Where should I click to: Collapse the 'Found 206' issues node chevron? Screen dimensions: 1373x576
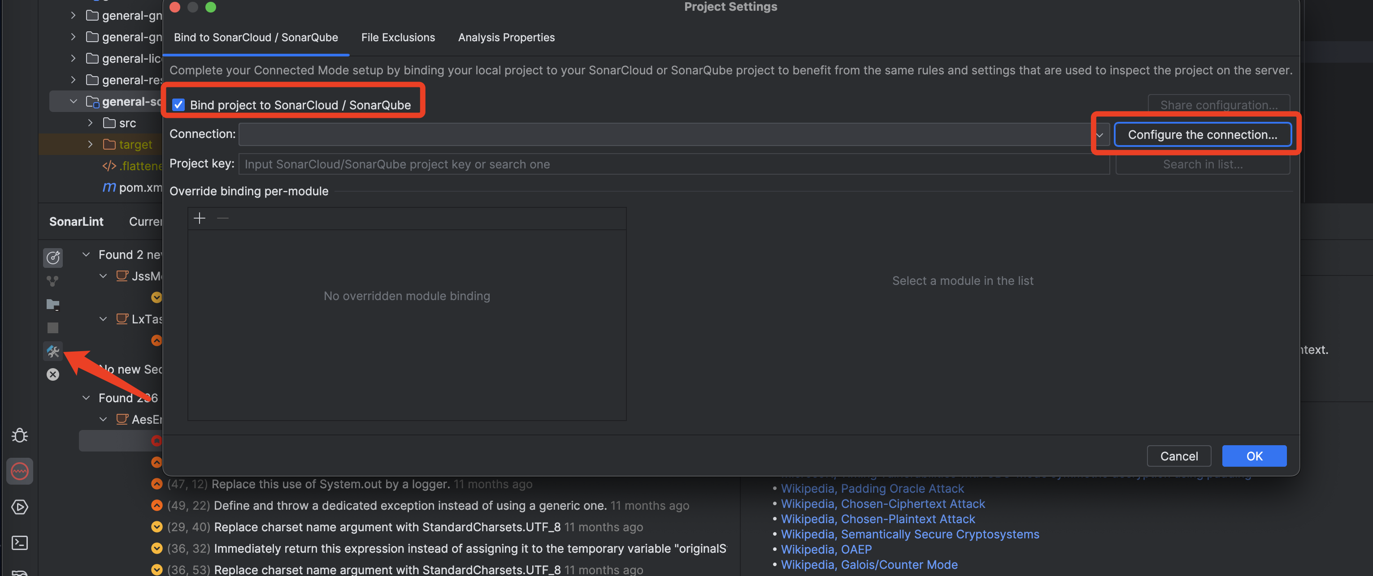pyautogui.click(x=86, y=398)
